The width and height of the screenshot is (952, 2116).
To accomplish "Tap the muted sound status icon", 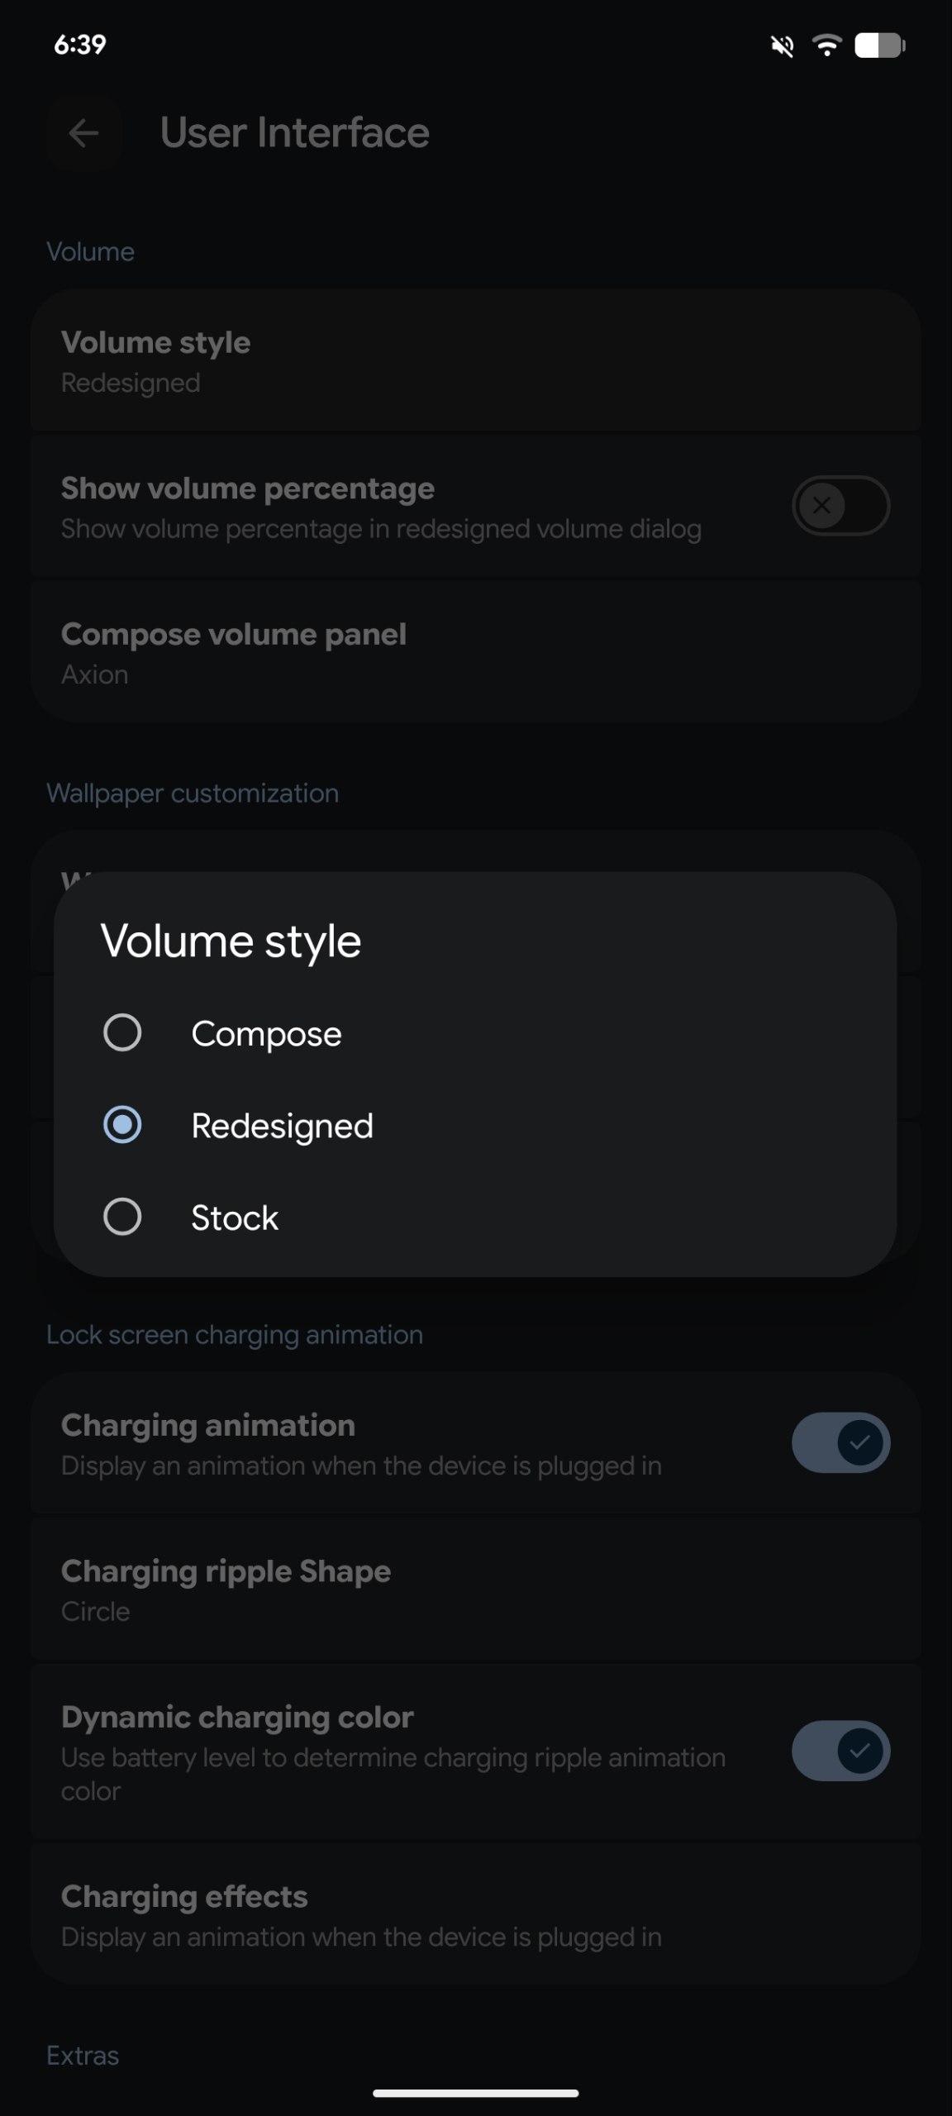I will click(x=782, y=46).
